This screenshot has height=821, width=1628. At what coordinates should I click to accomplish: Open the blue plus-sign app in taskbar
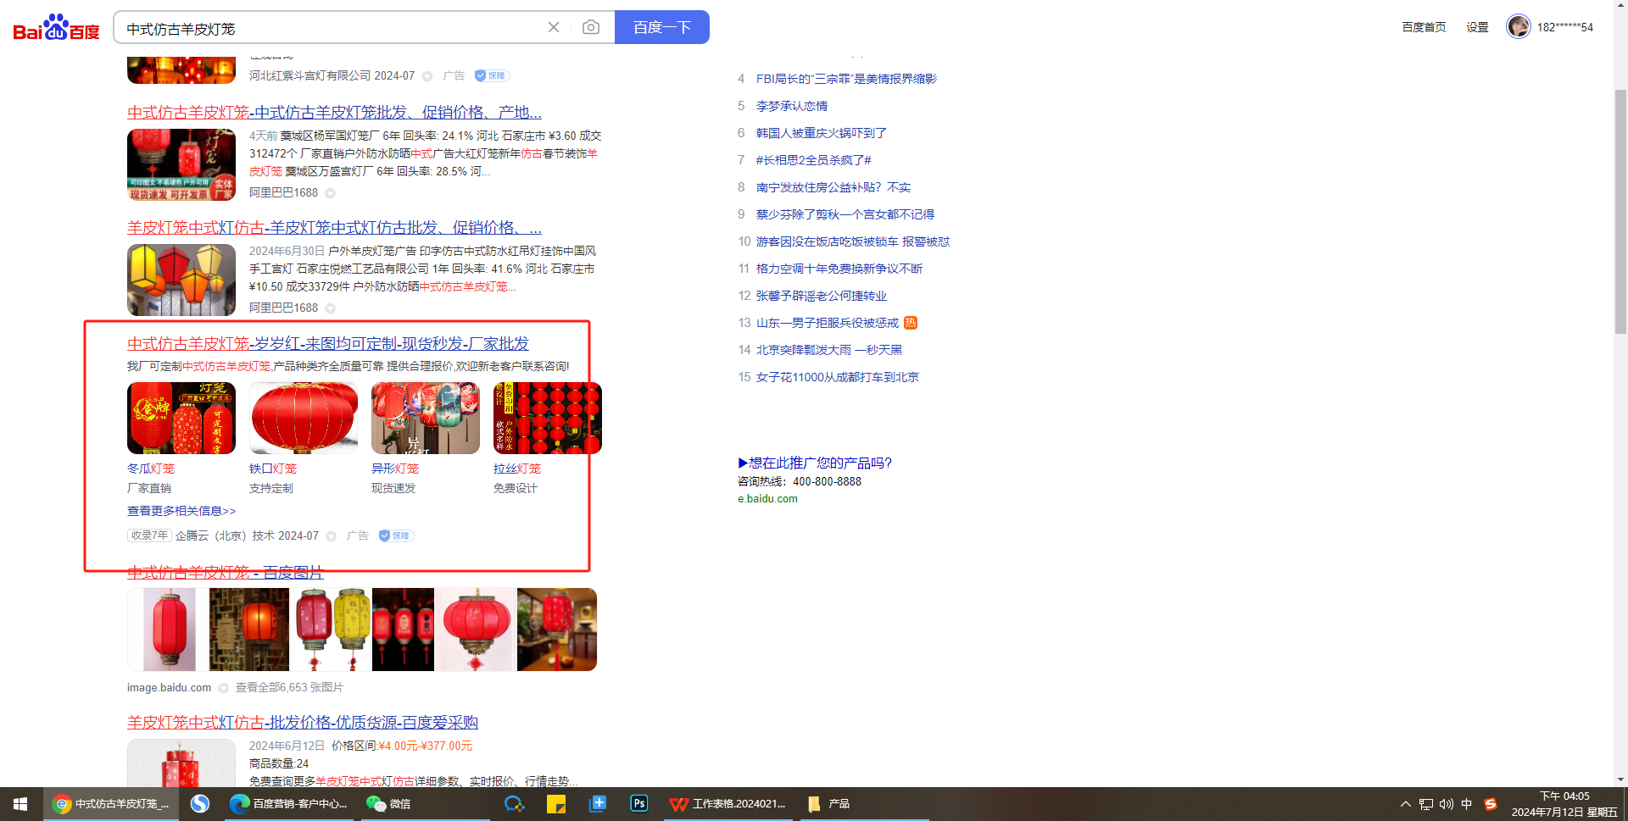598,804
